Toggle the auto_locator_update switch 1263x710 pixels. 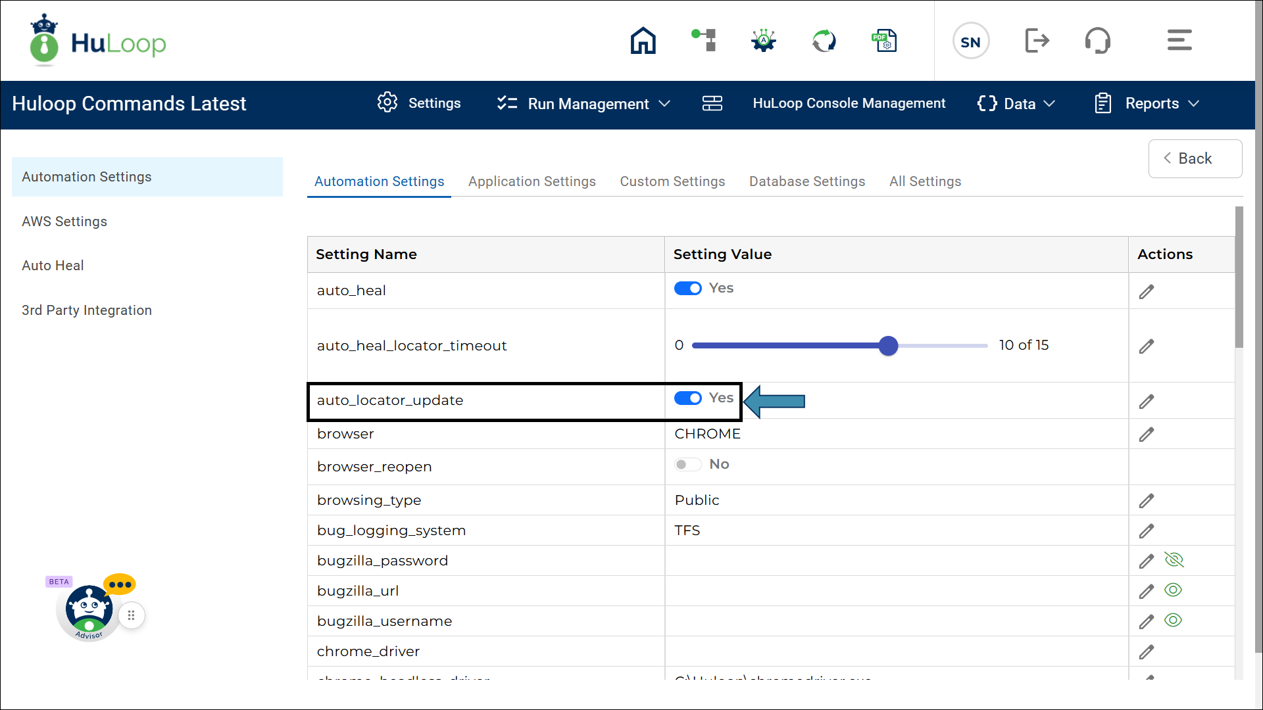pyautogui.click(x=688, y=398)
